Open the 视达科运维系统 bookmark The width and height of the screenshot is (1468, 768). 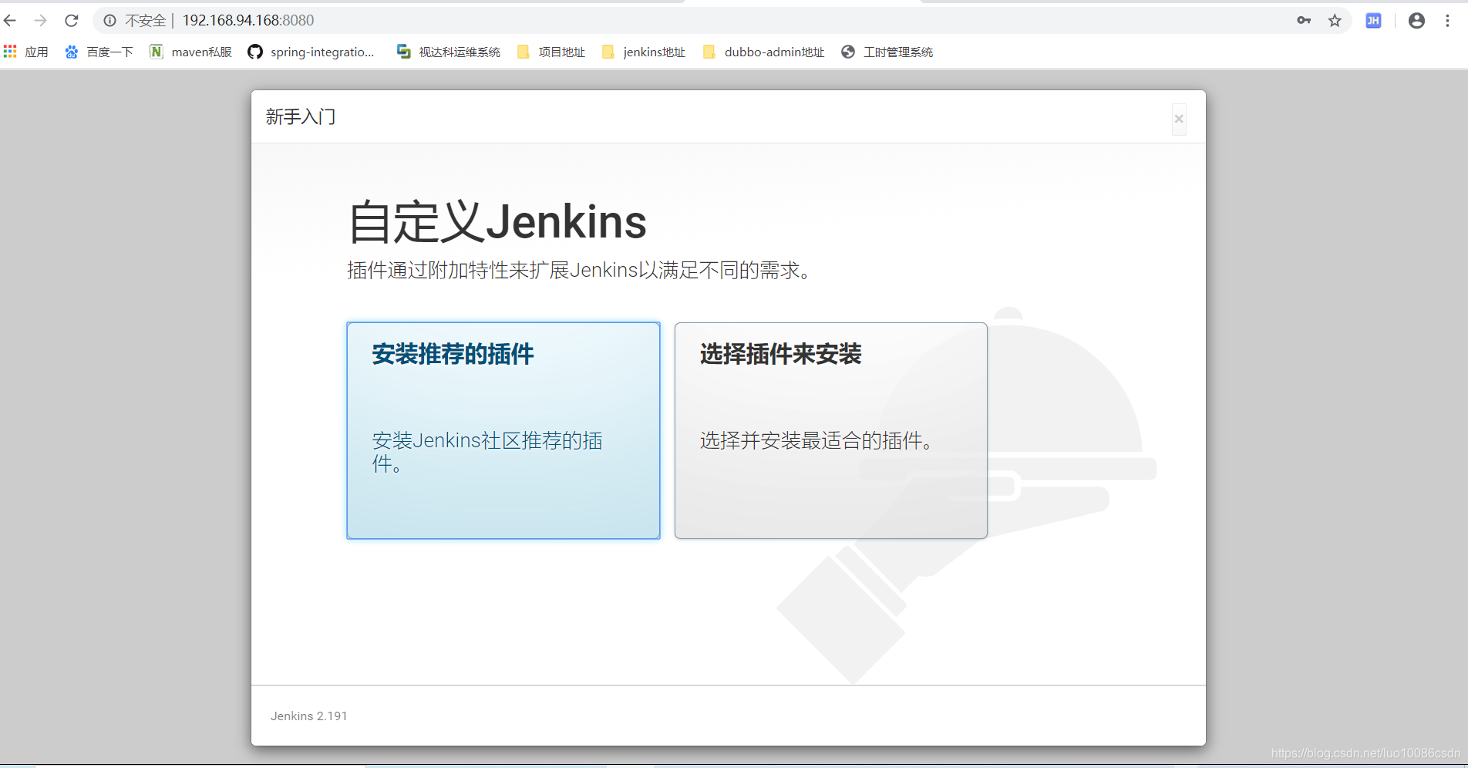pyautogui.click(x=449, y=52)
